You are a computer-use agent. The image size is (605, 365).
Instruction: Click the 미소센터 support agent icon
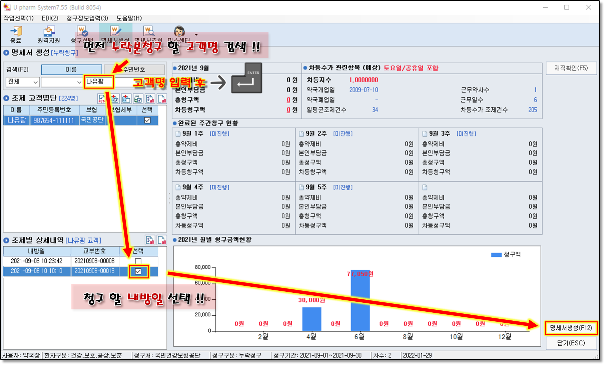179,32
